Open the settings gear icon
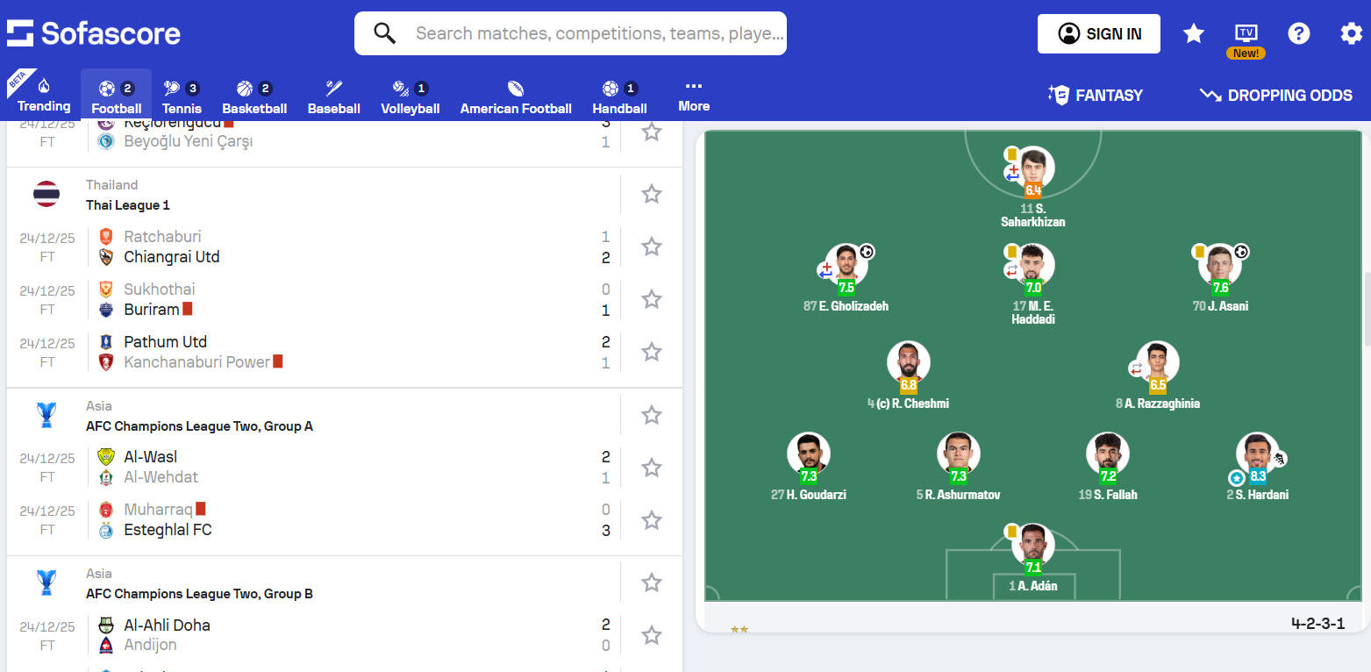Screen dimensions: 1371x672 (1352, 33)
